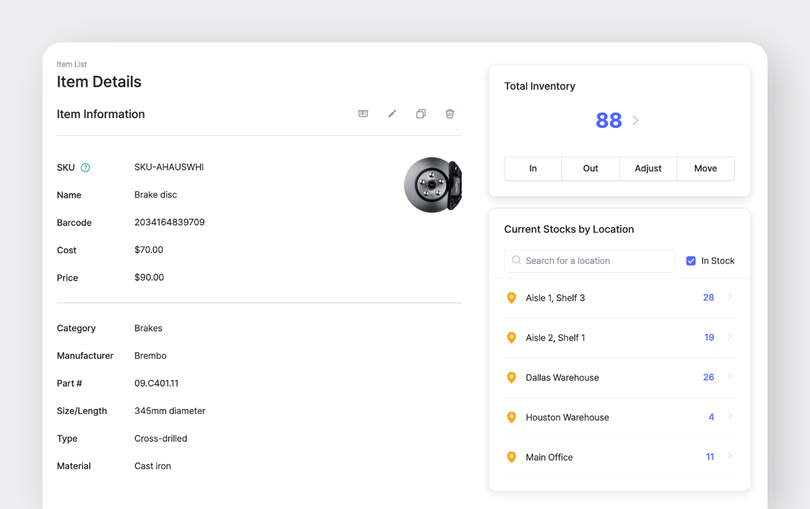Open the SKU help tooltip icon
Image resolution: width=810 pixels, height=509 pixels.
(85, 167)
